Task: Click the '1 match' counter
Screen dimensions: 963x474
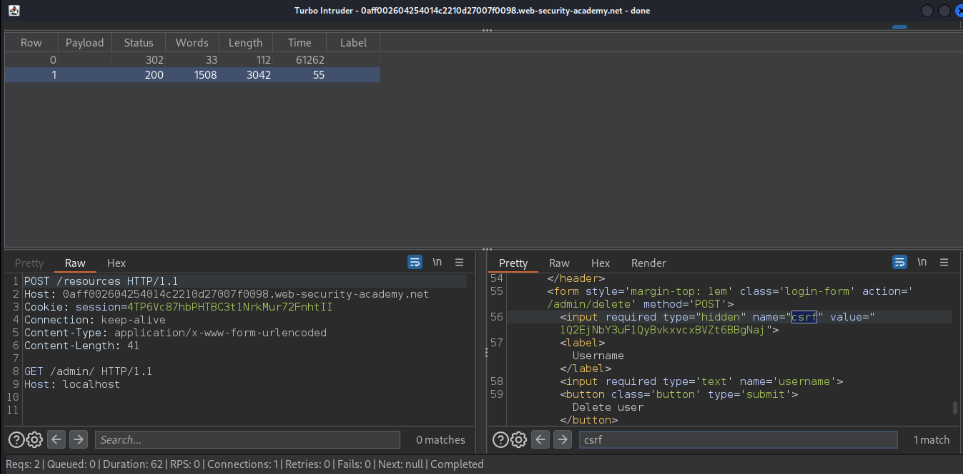Action: [931, 439]
